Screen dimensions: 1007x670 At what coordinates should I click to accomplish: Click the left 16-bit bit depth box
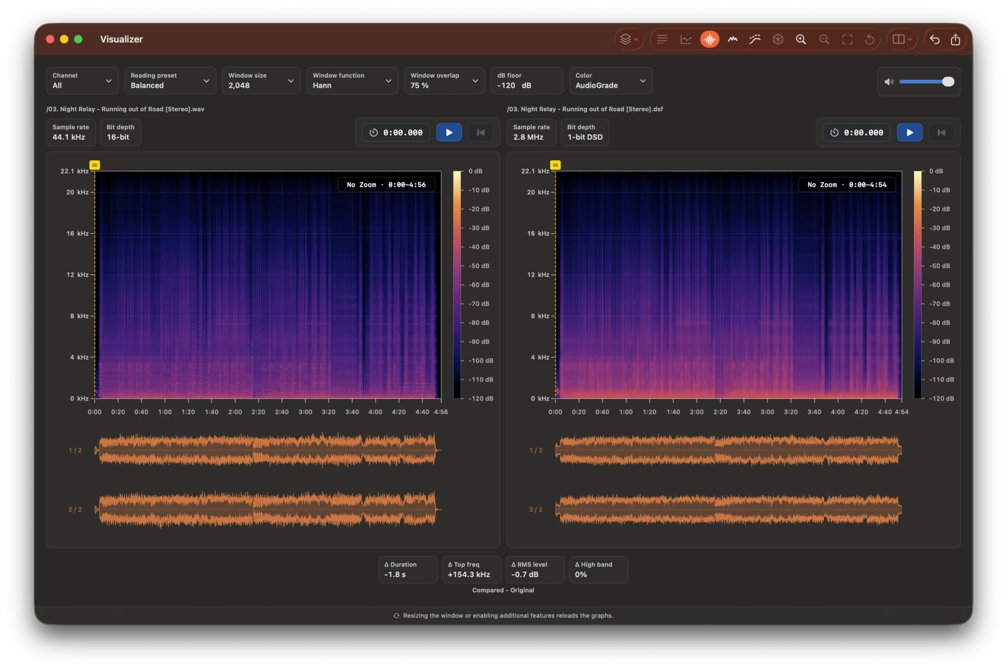[x=121, y=133]
